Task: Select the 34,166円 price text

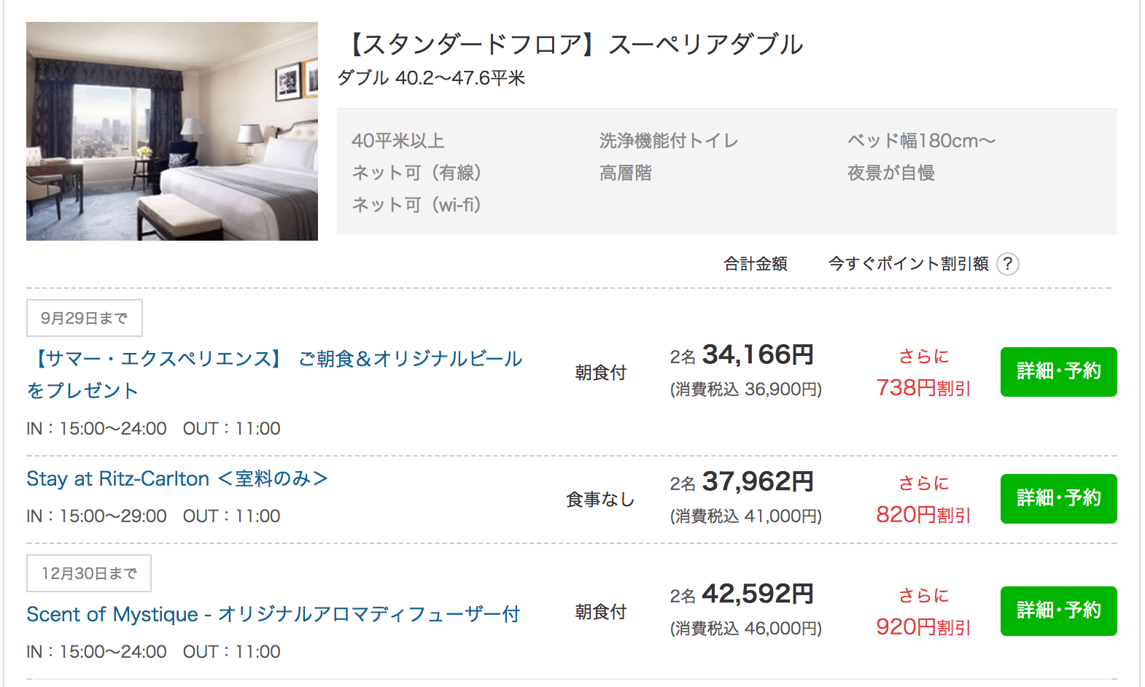Action: (x=757, y=355)
